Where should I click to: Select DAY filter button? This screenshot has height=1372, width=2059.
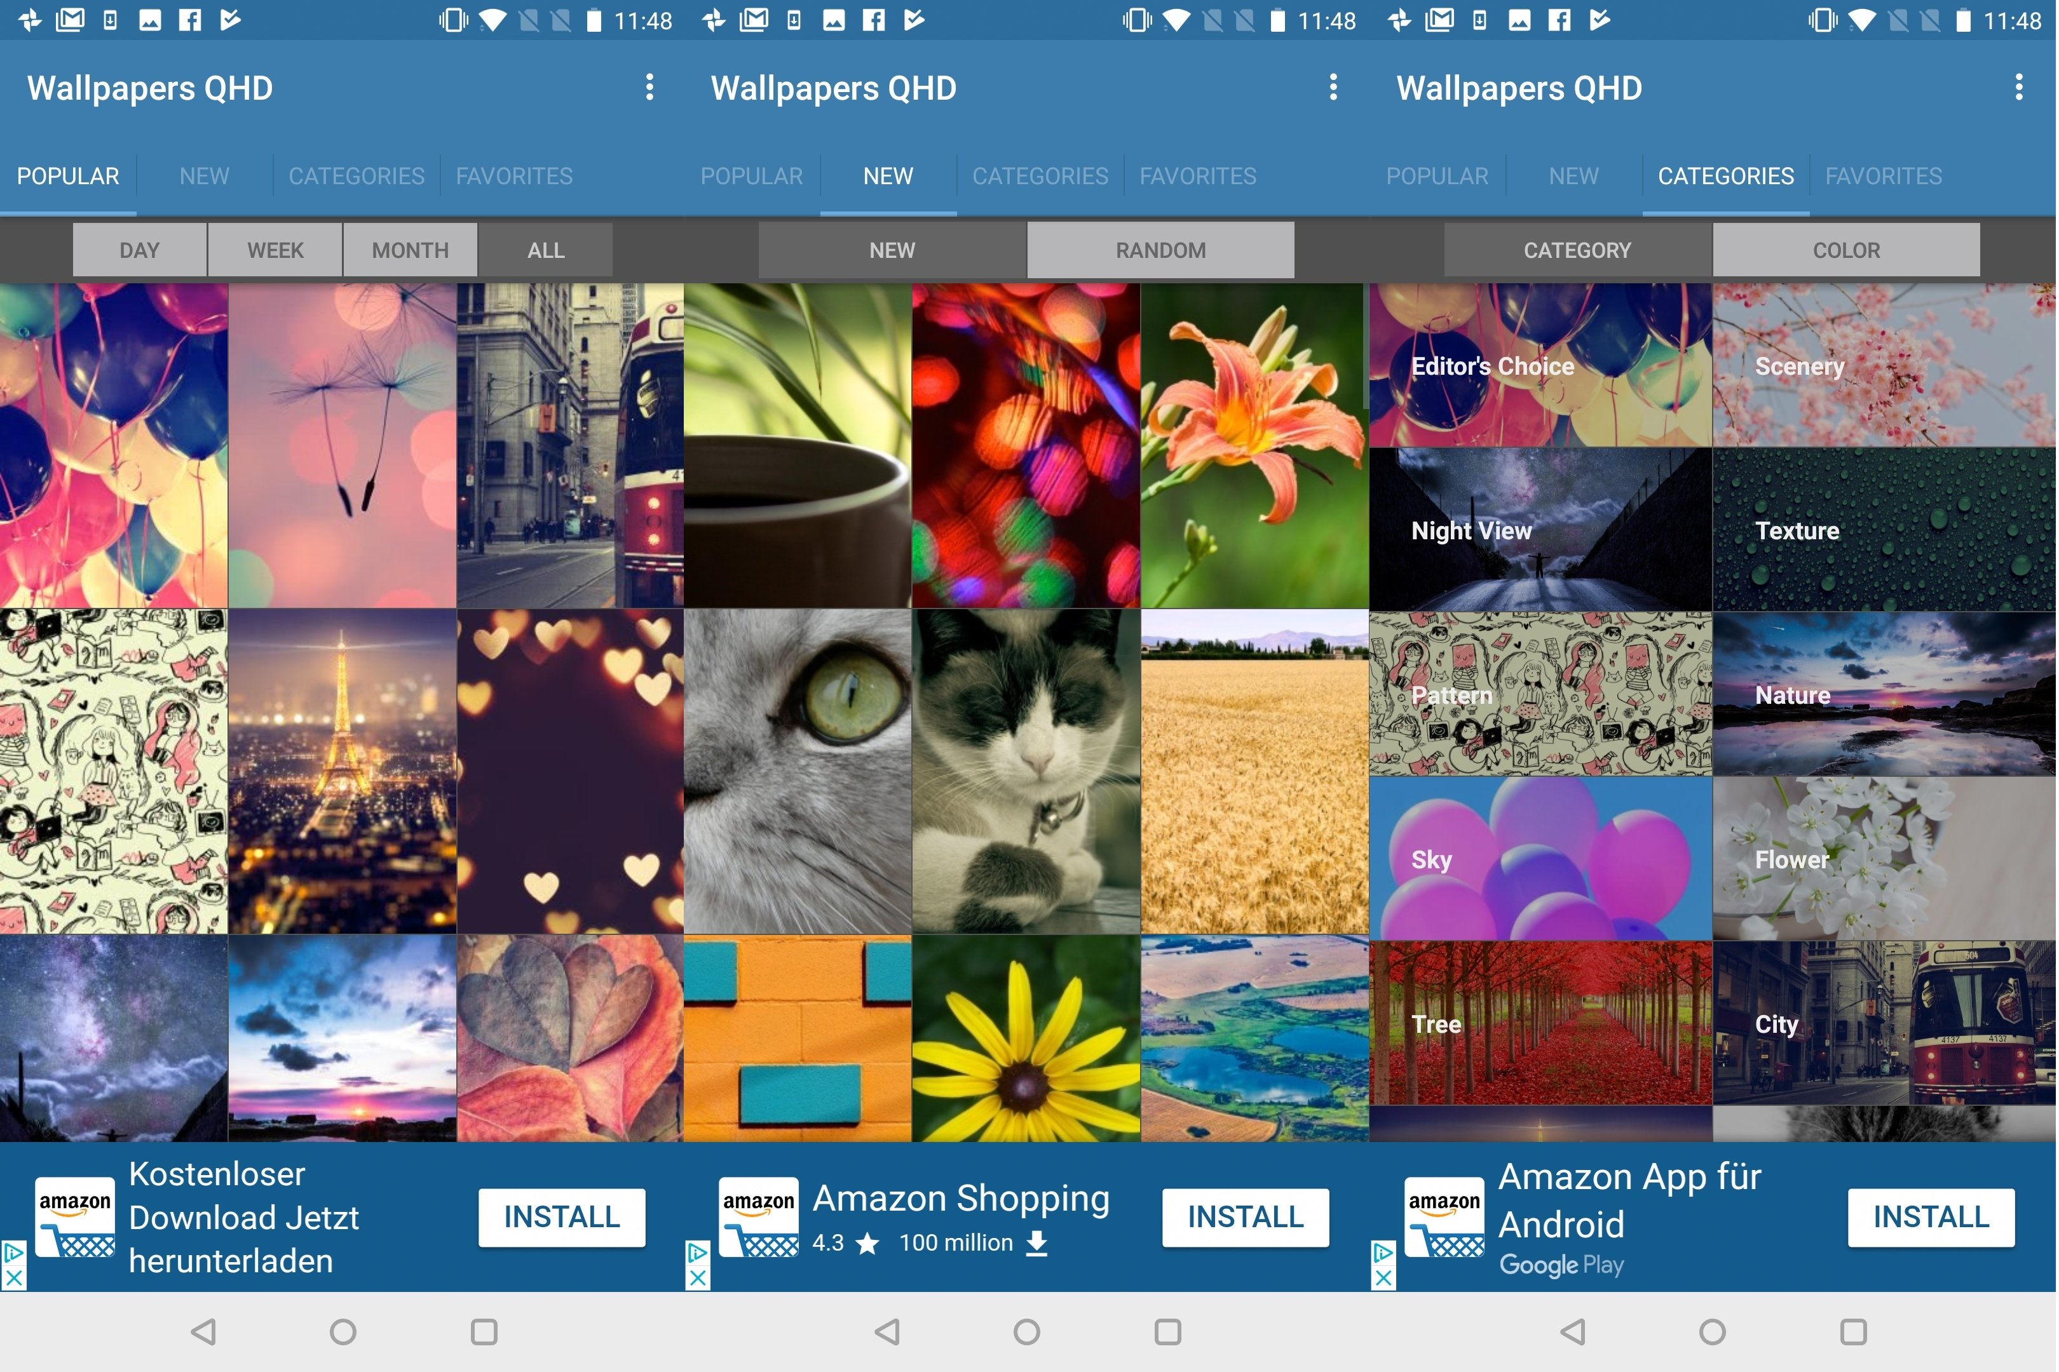click(x=138, y=248)
